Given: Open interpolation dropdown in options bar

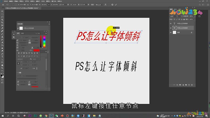Looking at the screenshot, I should click(99, 5).
